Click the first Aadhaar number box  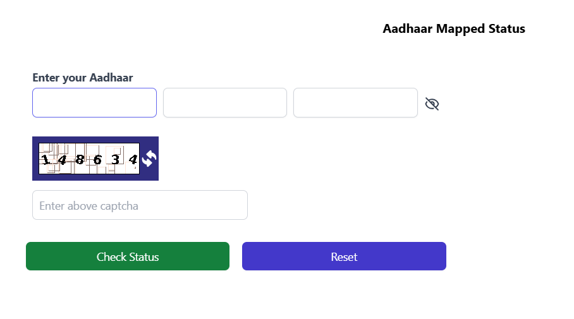94,102
